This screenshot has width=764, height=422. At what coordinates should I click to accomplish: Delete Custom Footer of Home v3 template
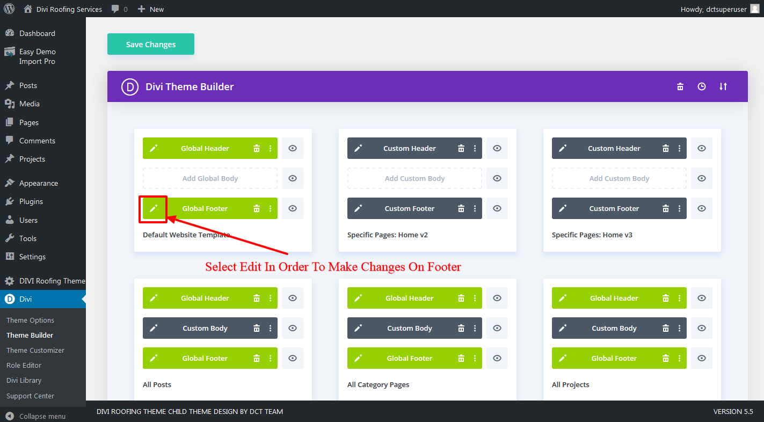pos(666,208)
